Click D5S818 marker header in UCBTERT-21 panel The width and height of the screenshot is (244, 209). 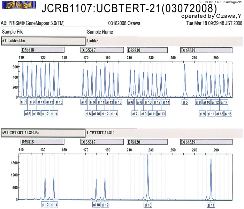[43, 142]
